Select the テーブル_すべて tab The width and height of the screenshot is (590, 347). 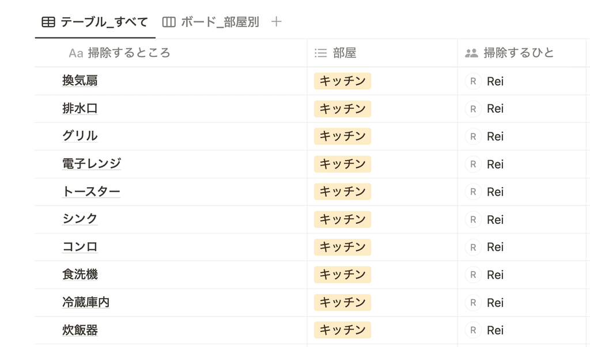(x=95, y=22)
